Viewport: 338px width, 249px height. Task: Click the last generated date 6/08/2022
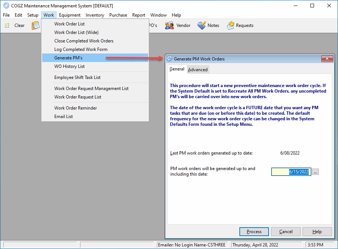pyautogui.click(x=290, y=153)
